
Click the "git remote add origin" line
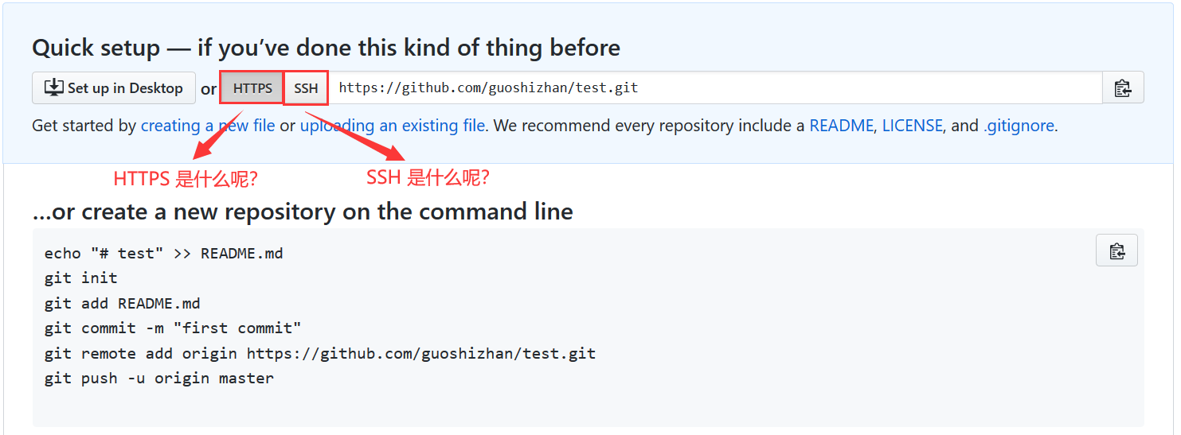[319, 353]
